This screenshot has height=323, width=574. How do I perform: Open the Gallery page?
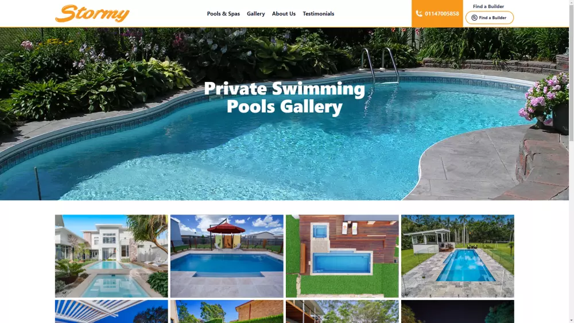point(255,14)
